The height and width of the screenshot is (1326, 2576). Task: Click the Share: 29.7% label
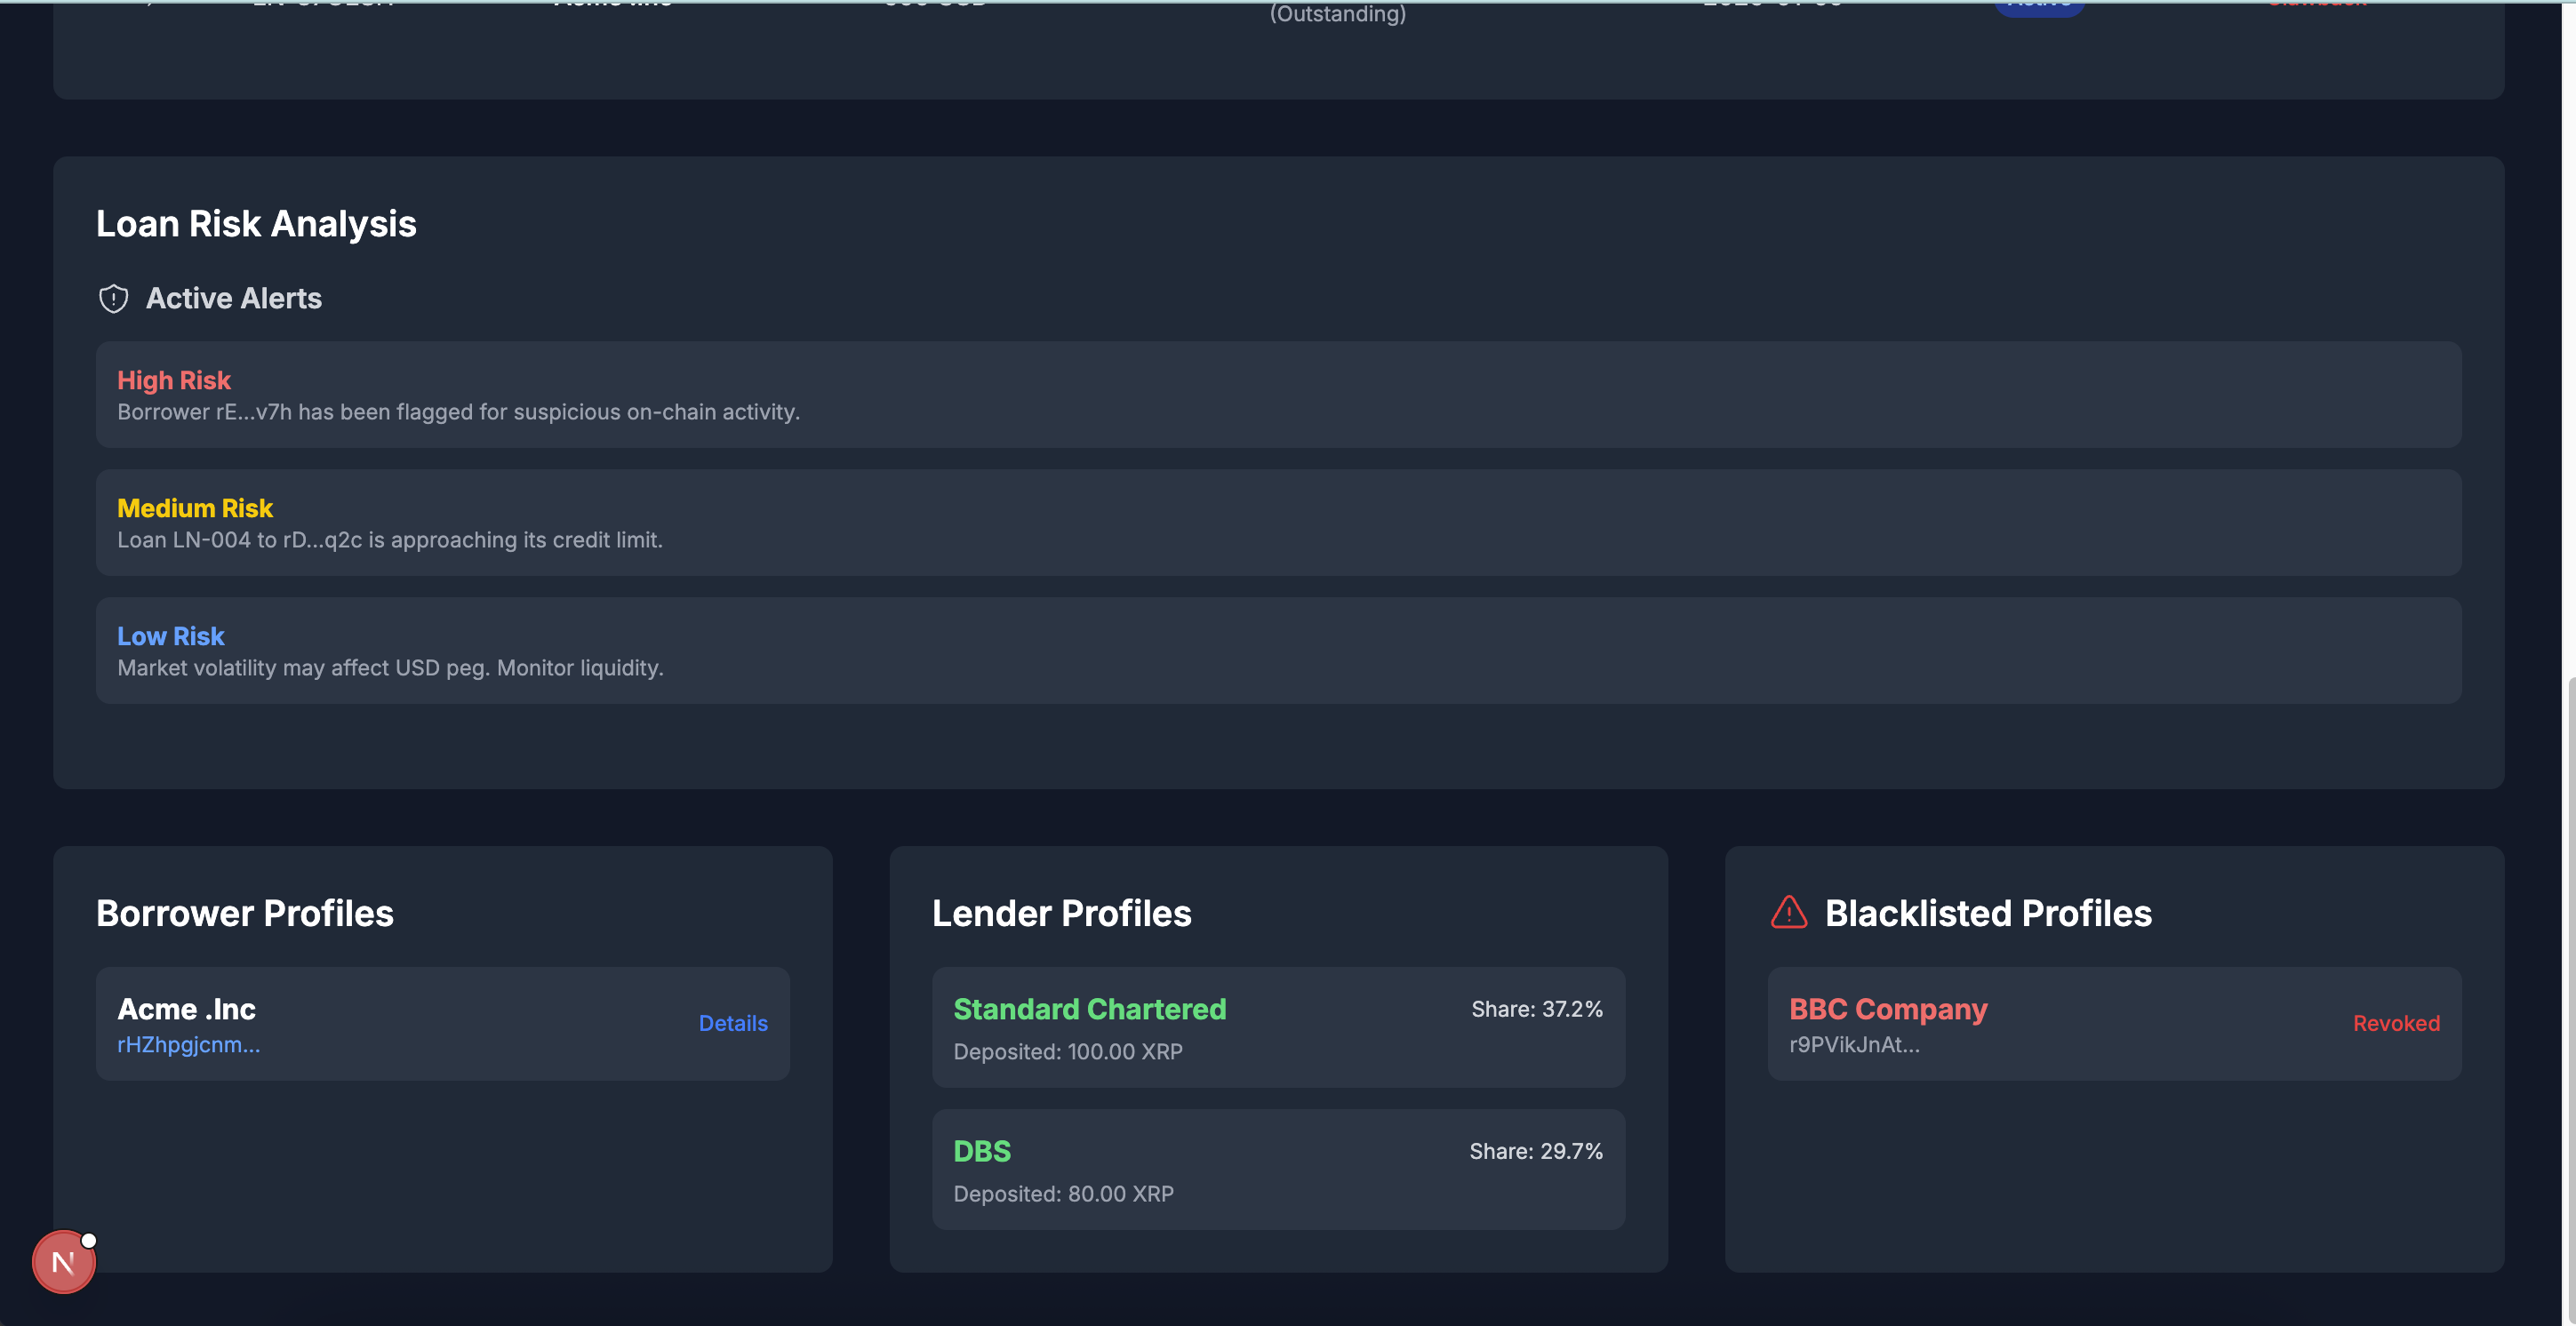(x=1535, y=1151)
